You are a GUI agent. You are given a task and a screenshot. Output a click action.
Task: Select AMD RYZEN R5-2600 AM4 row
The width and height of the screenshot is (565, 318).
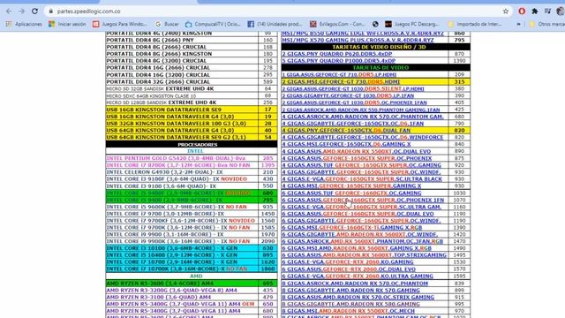192,284
